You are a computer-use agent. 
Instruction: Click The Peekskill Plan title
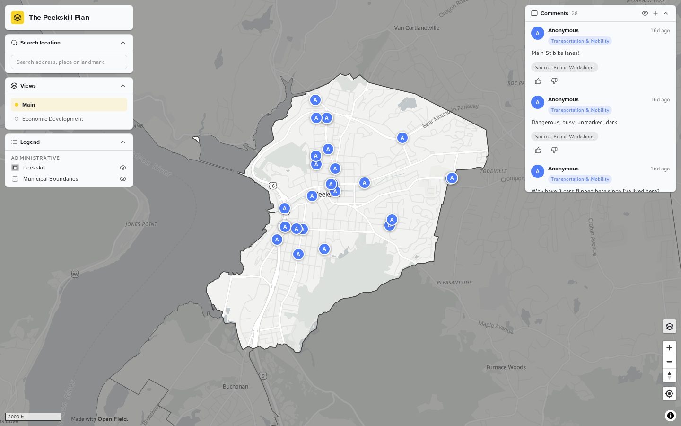pyautogui.click(x=59, y=18)
